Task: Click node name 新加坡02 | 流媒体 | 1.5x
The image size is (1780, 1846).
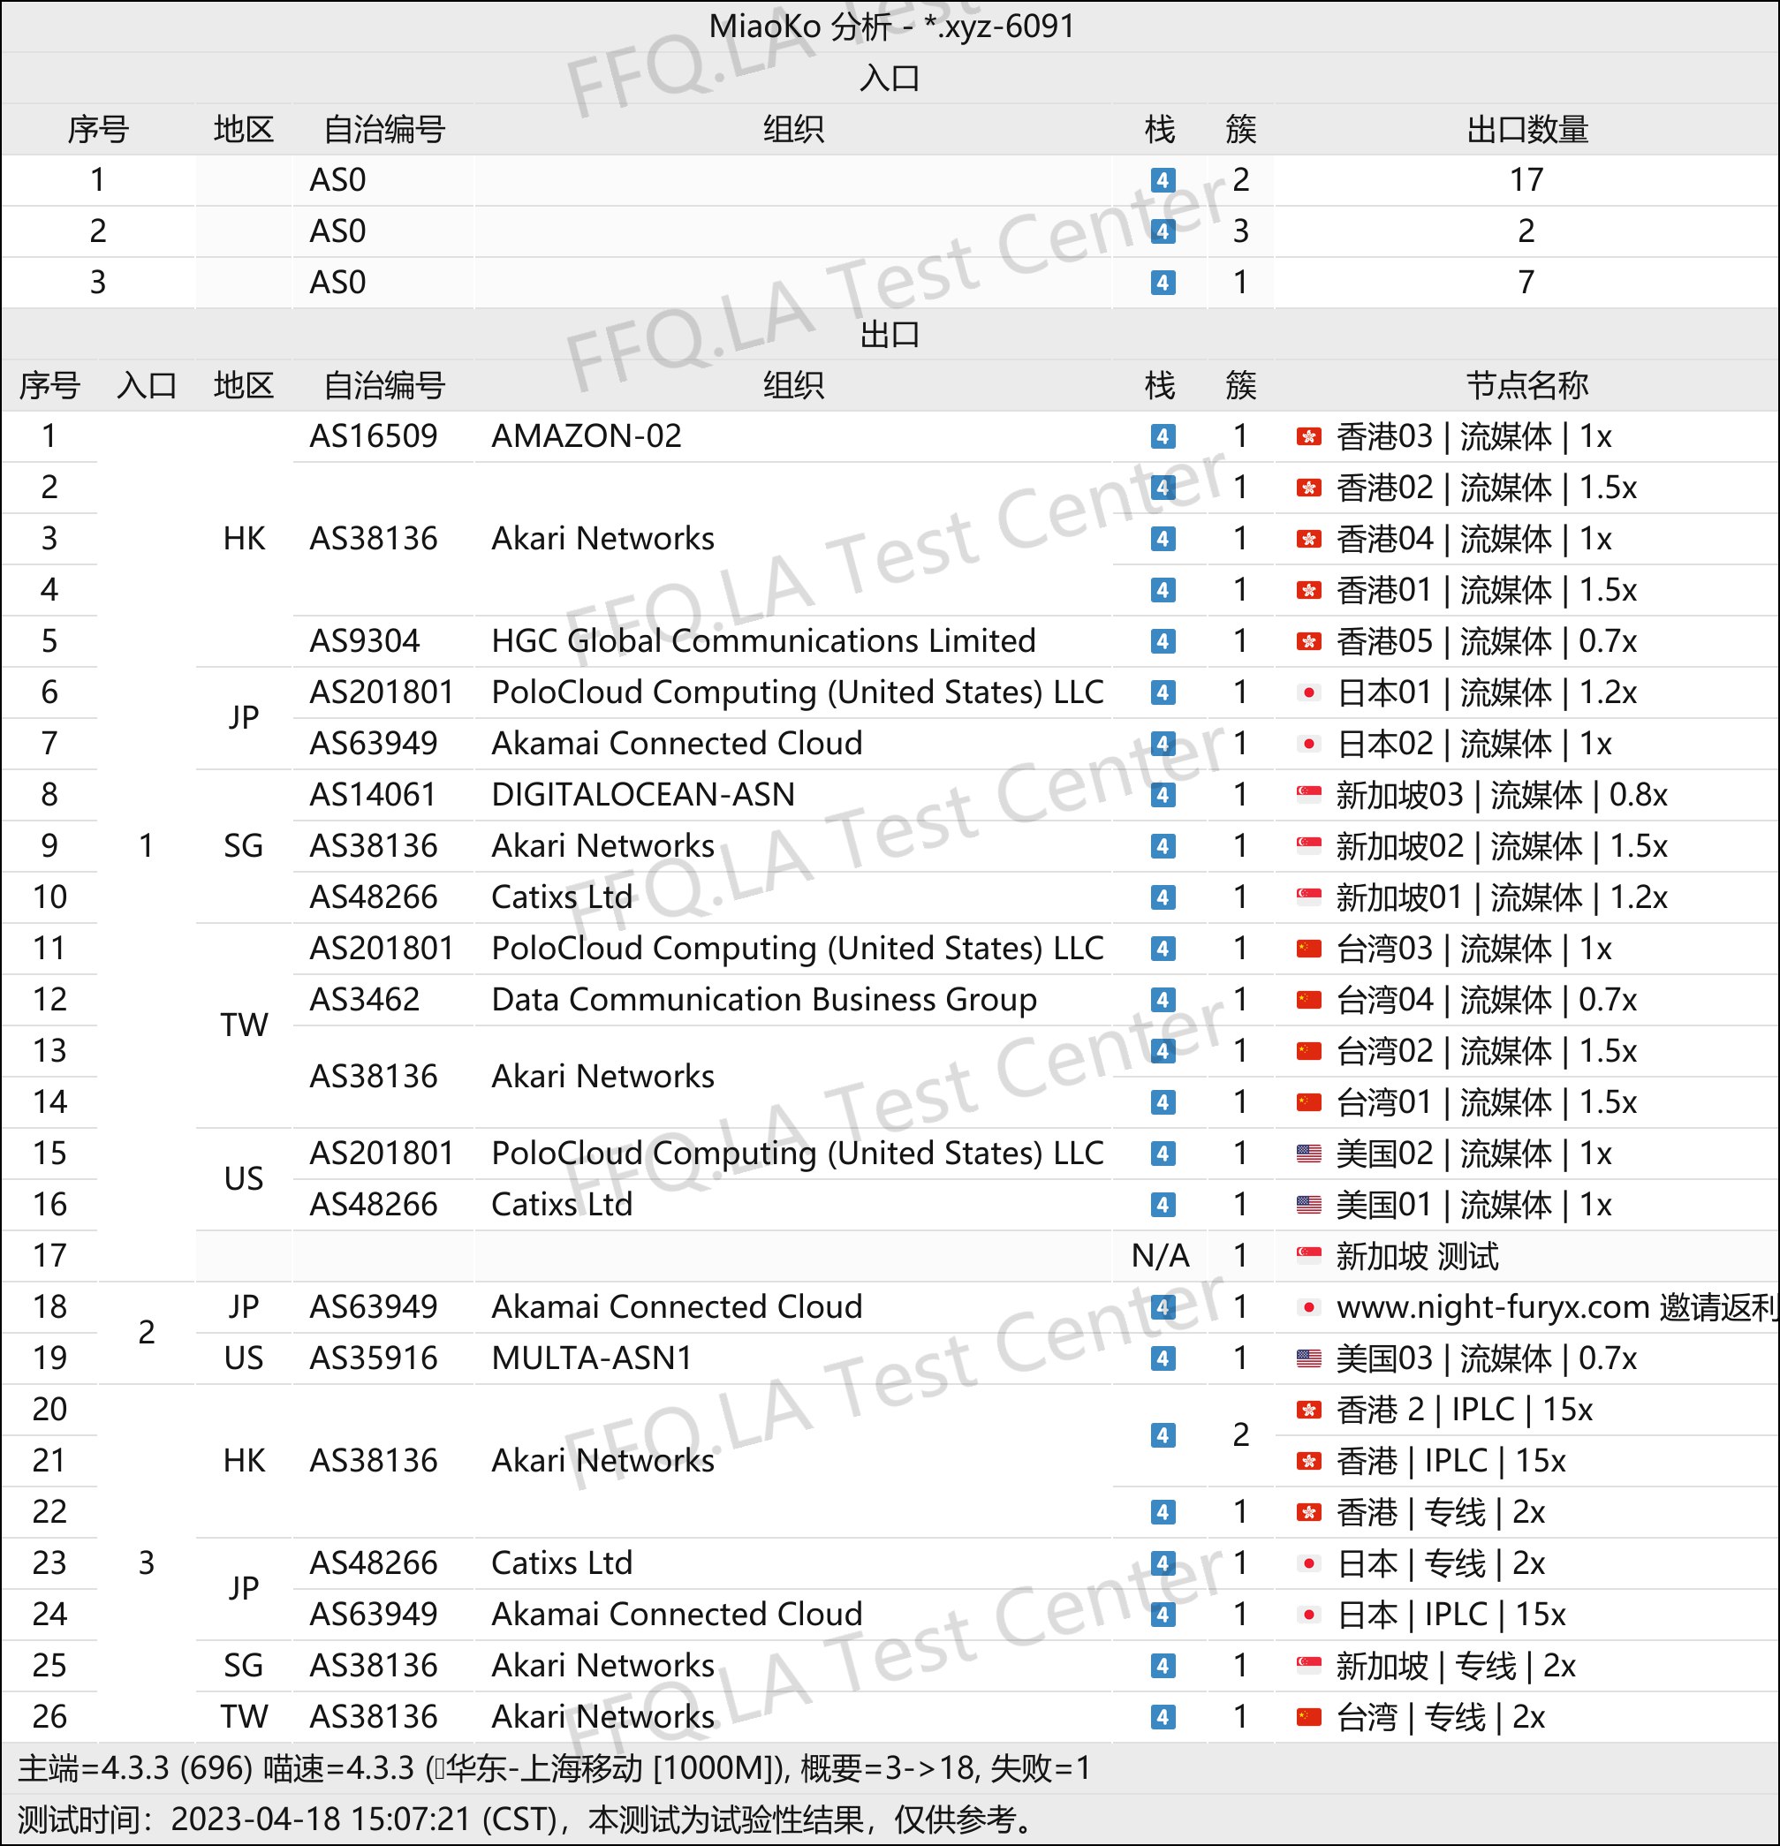Action: tap(1501, 847)
